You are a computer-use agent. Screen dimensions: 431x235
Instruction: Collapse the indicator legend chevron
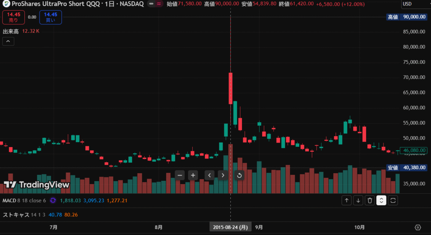(8, 41)
